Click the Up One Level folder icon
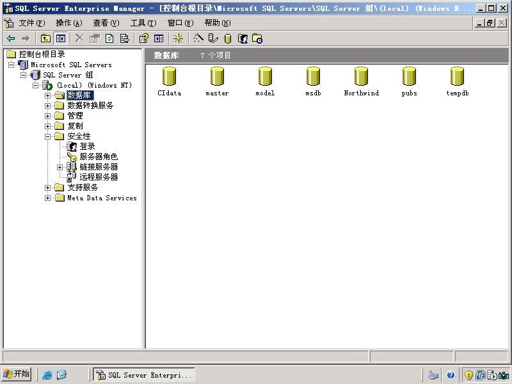512x384 pixels. click(45, 38)
